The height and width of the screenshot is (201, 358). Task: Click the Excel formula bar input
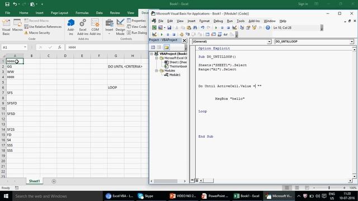pos(107,47)
